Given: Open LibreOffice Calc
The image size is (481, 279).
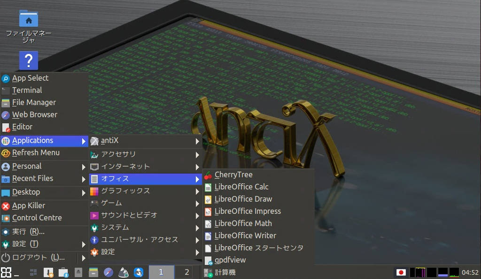Looking at the screenshot, I should point(241,187).
